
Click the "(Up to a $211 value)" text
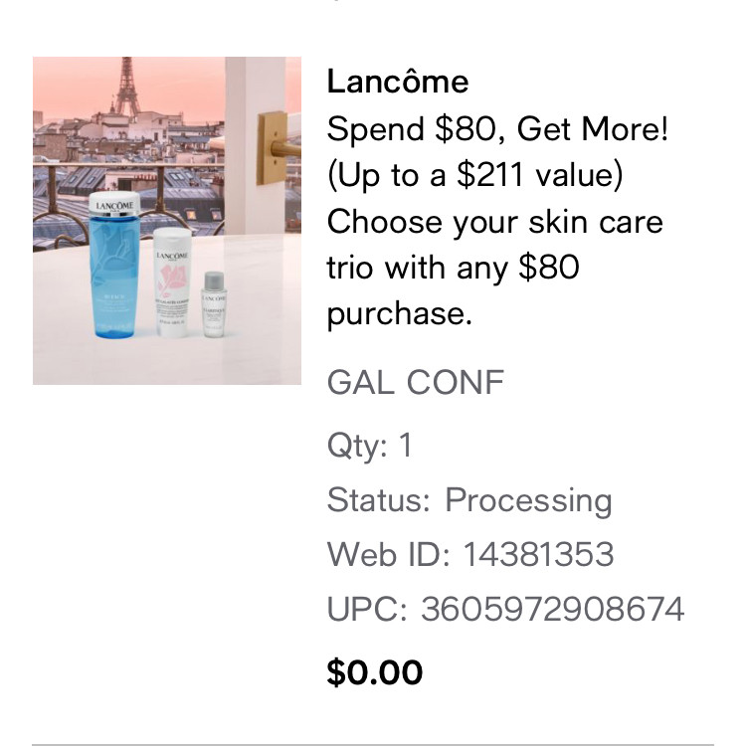pos(474,175)
